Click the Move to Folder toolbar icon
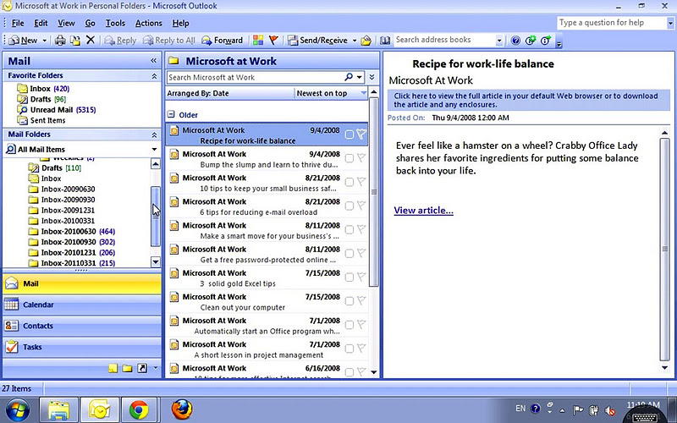Screen dimensions: 677x423 [75, 41]
